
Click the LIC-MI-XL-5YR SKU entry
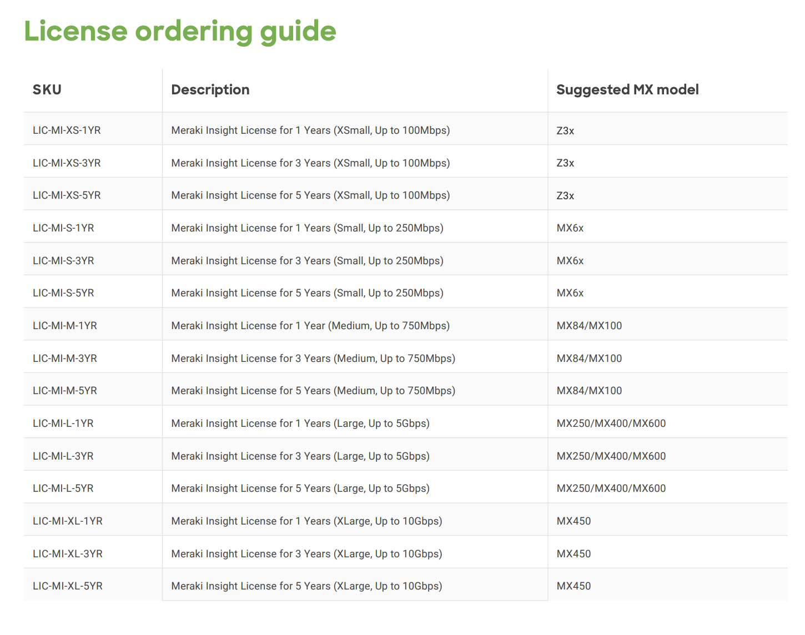click(67, 586)
